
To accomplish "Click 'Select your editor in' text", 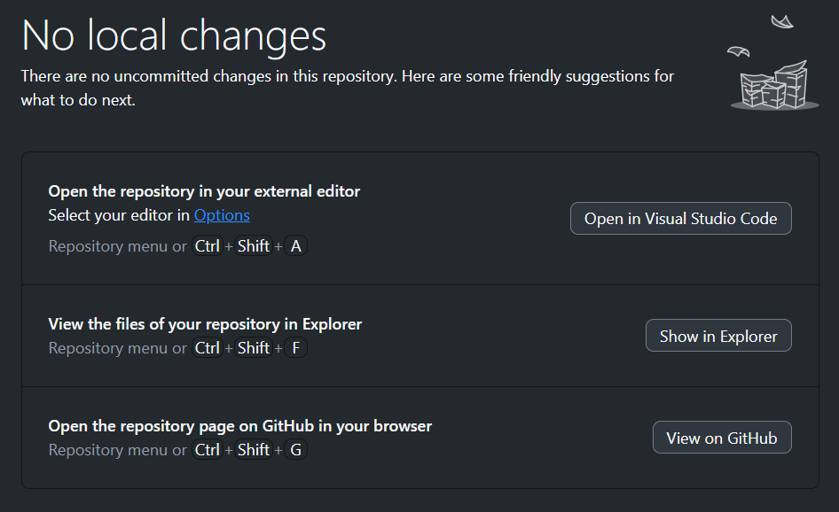I will coord(119,215).
